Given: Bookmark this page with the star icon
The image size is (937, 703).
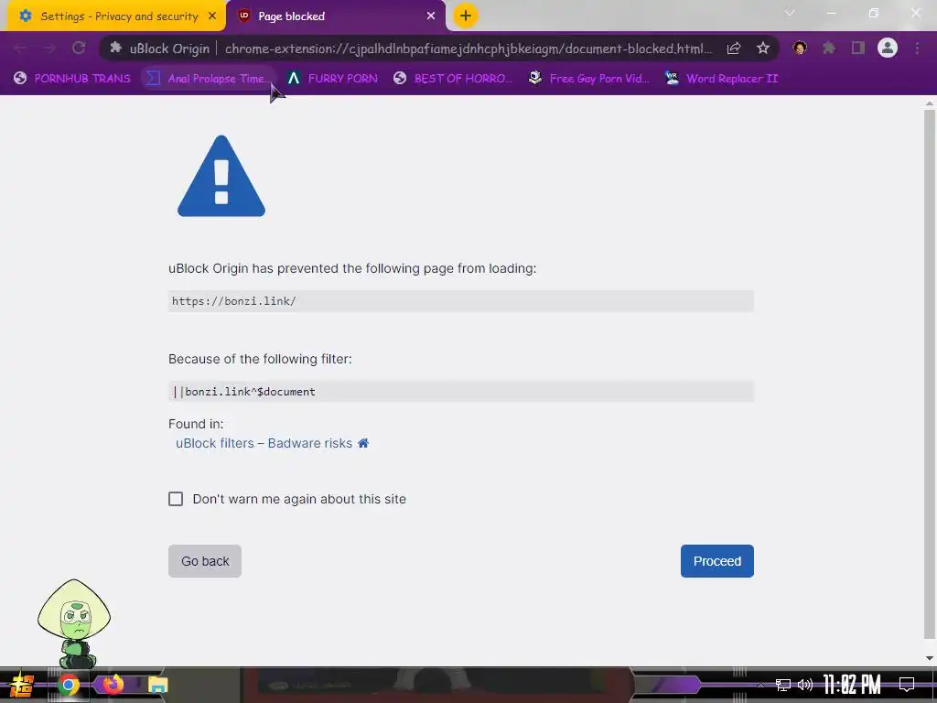Looking at the screenshot, I should 763,49.
